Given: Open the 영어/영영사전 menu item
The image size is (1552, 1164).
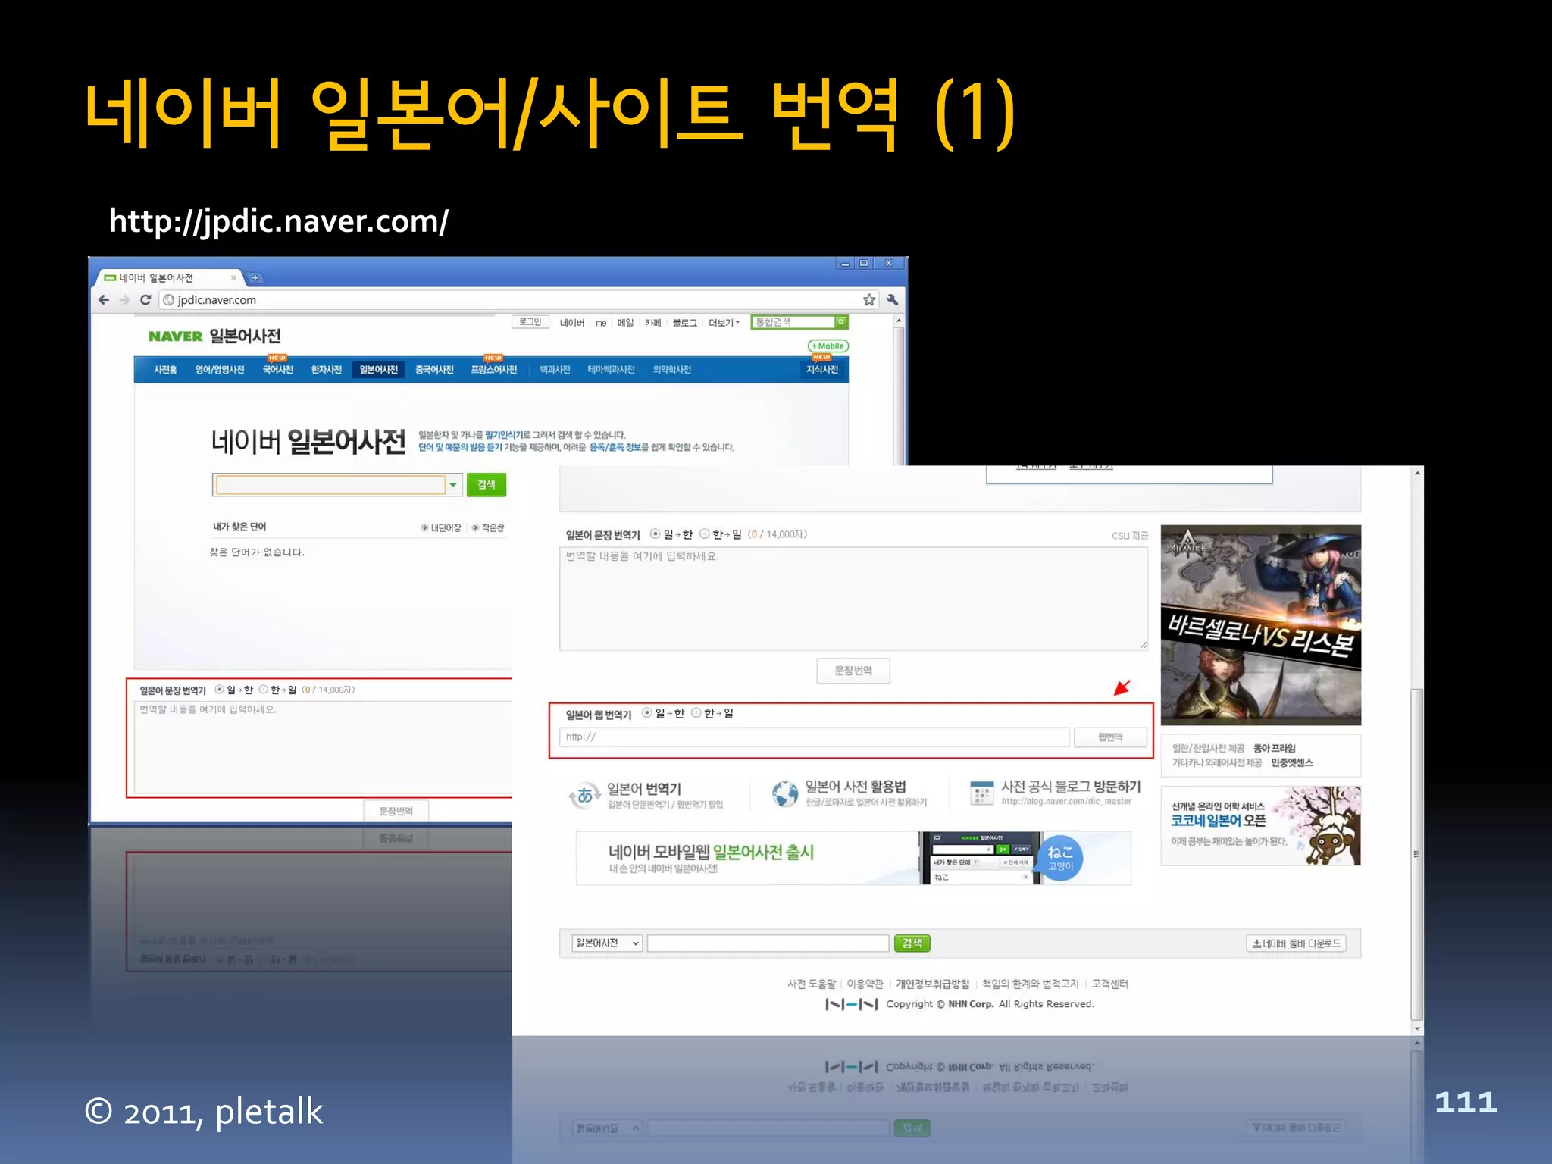Looking at the screenshot, I should tap(220, 370).
